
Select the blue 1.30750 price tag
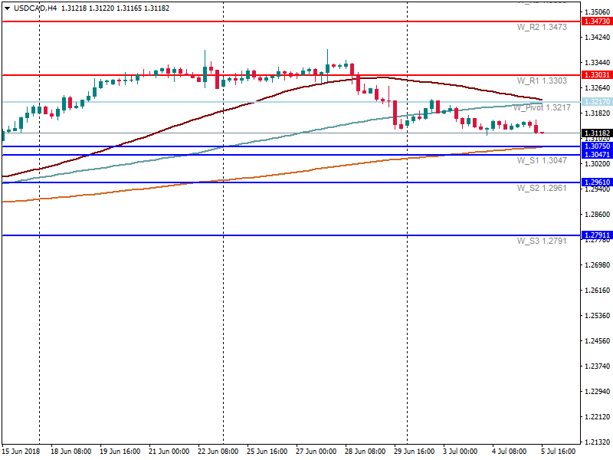[596, 146]
